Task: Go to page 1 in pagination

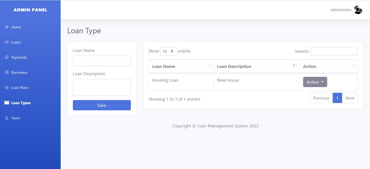Action: [x=337, y=98]
